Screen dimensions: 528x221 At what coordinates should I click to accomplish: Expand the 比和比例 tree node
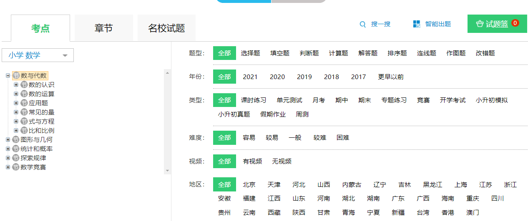(x=16, y=131)
